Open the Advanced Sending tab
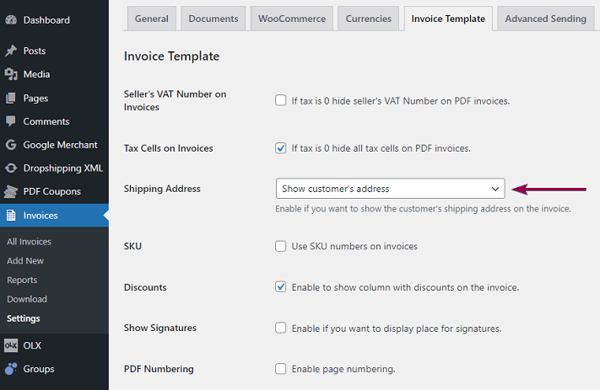Image resolution: width=600 pixels, height=390 pixels. pos(545,19)
